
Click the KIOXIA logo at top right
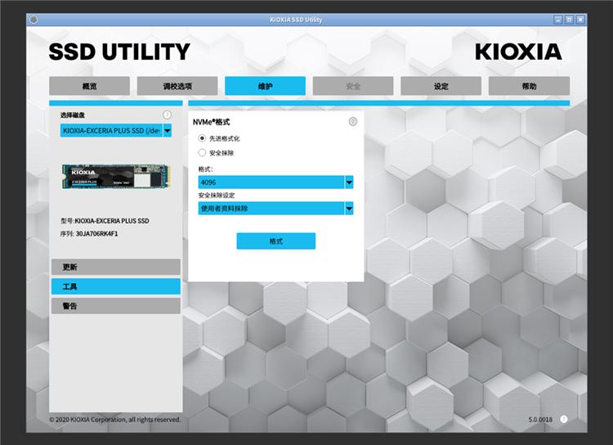(518, 52)
